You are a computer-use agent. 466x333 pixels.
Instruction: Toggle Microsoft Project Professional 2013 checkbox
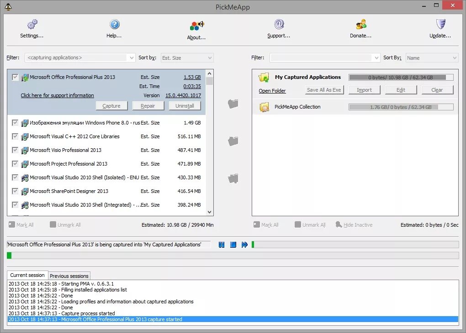15,163
